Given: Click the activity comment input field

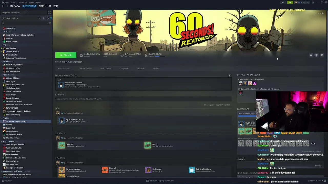Looking at the screenshot, I should [143, 99].
